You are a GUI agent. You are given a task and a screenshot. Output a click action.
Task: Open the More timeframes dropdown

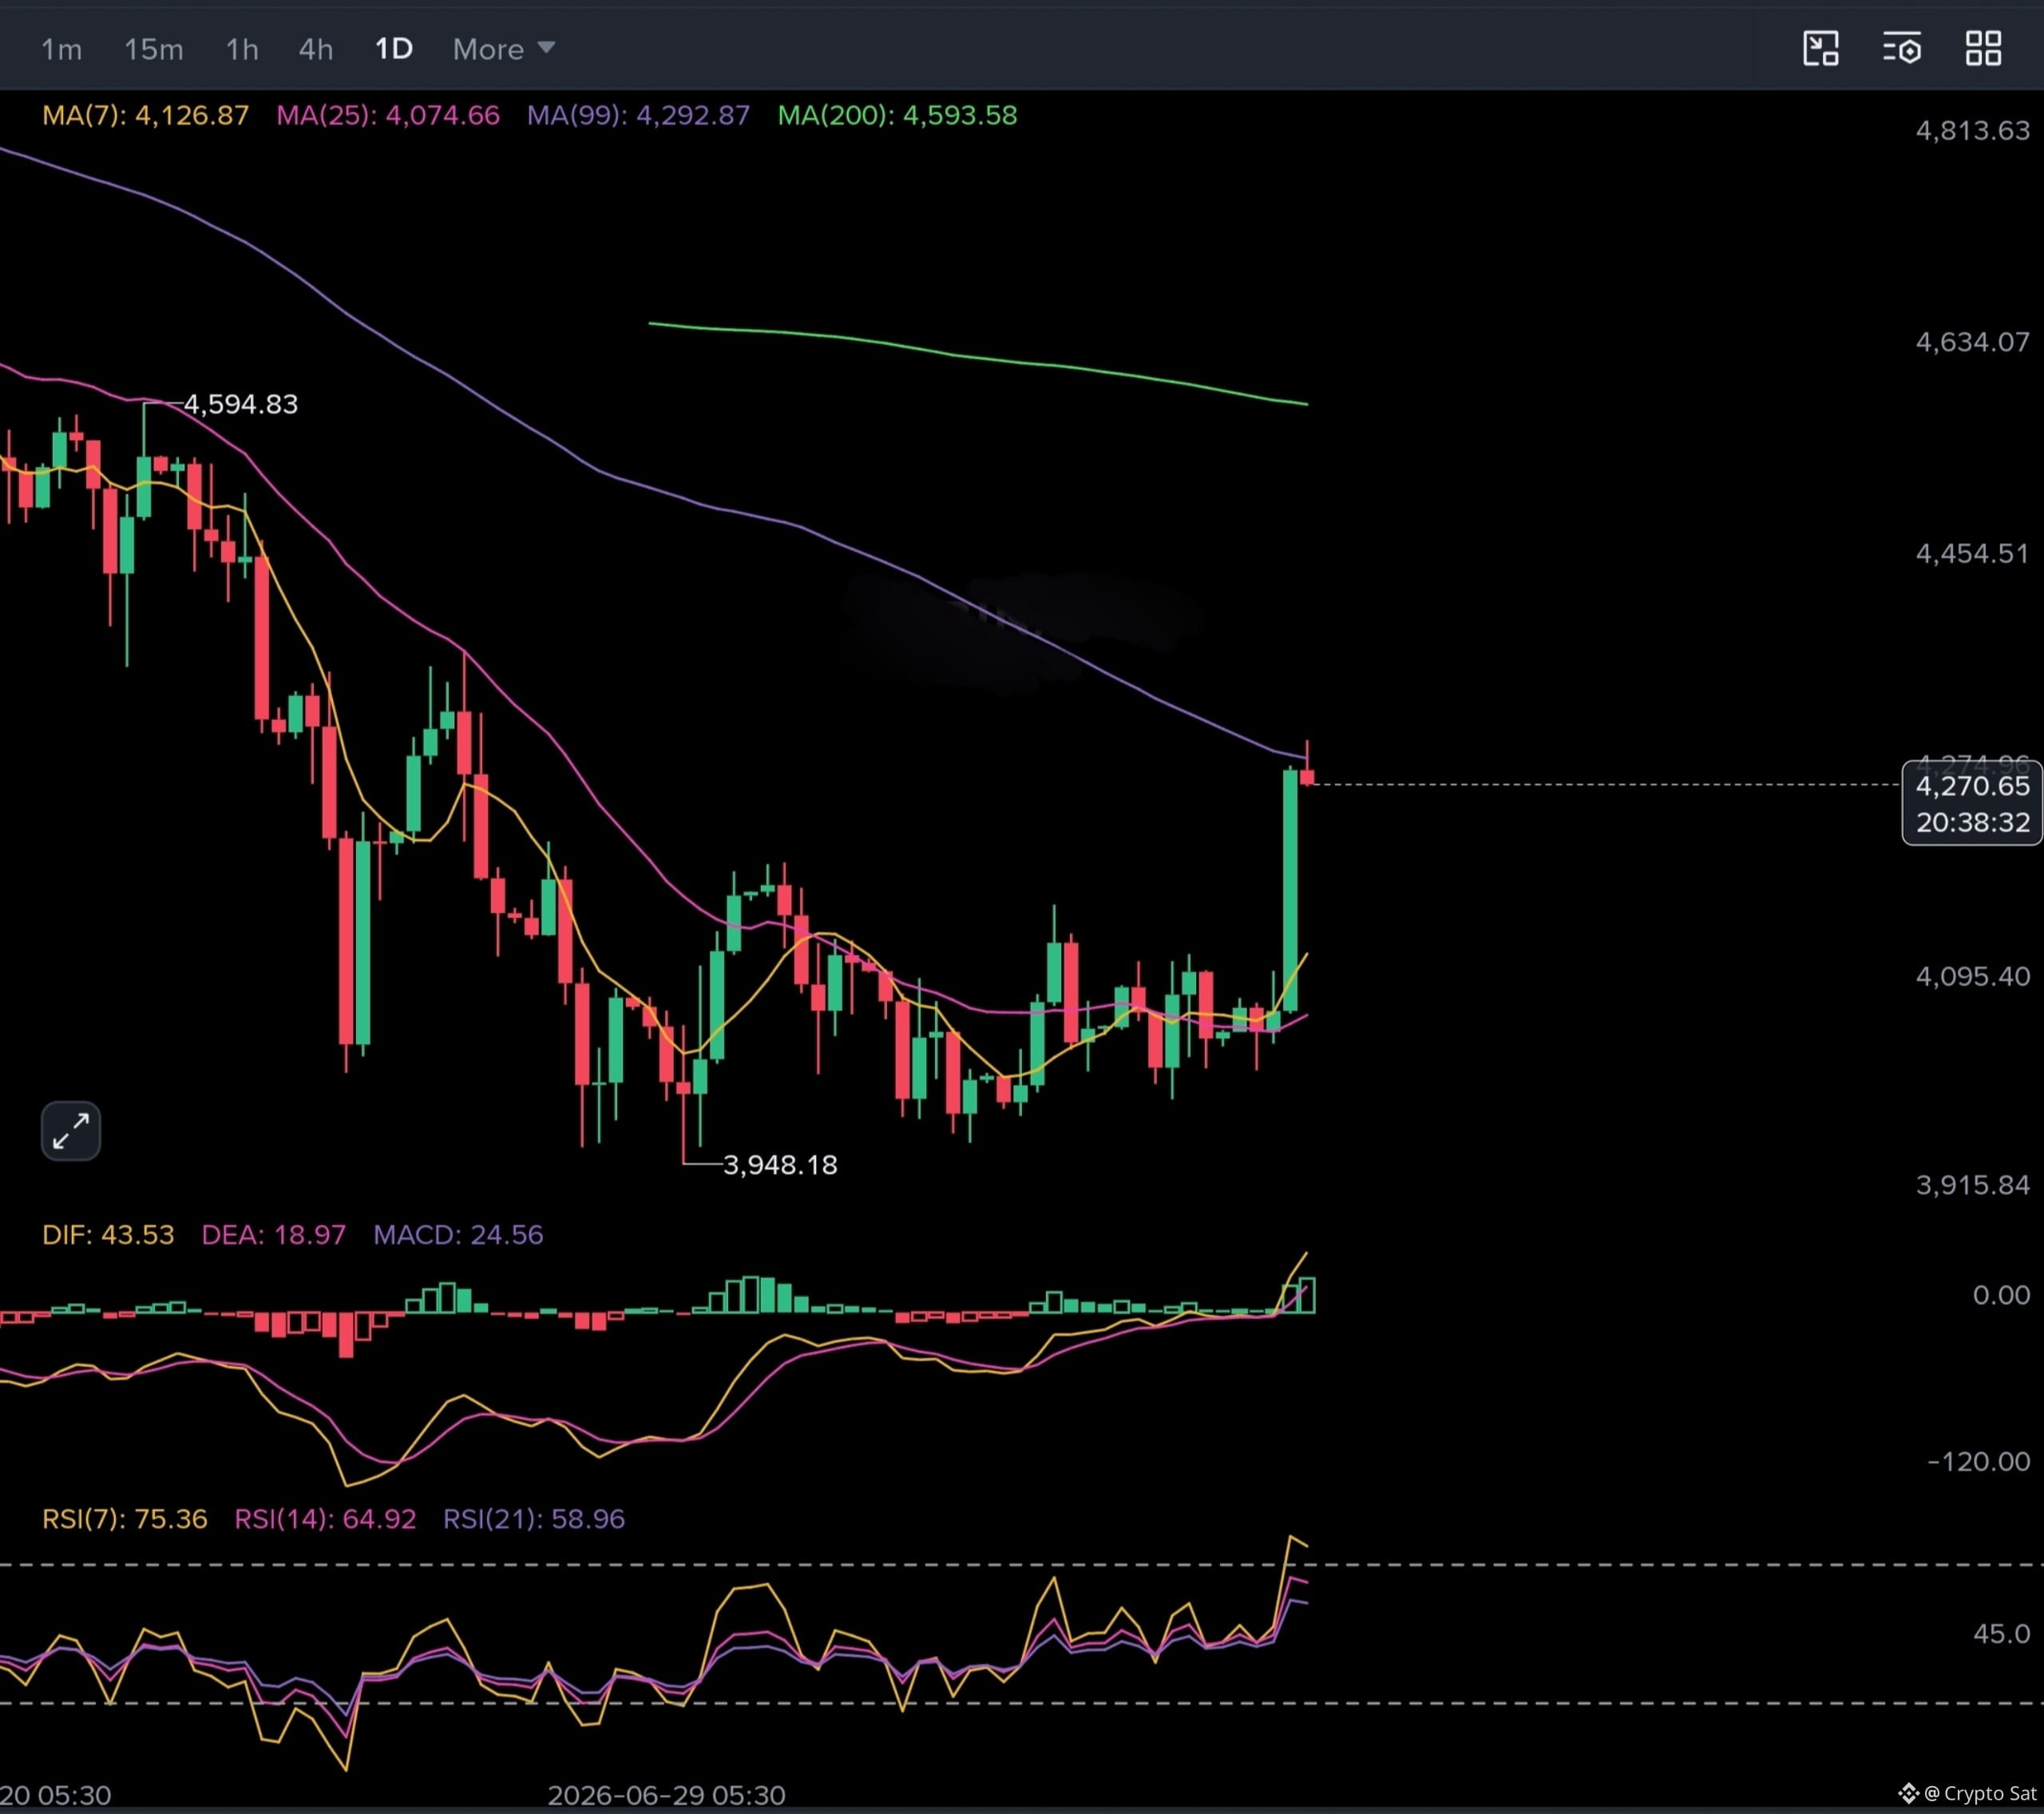coord(503,49)
